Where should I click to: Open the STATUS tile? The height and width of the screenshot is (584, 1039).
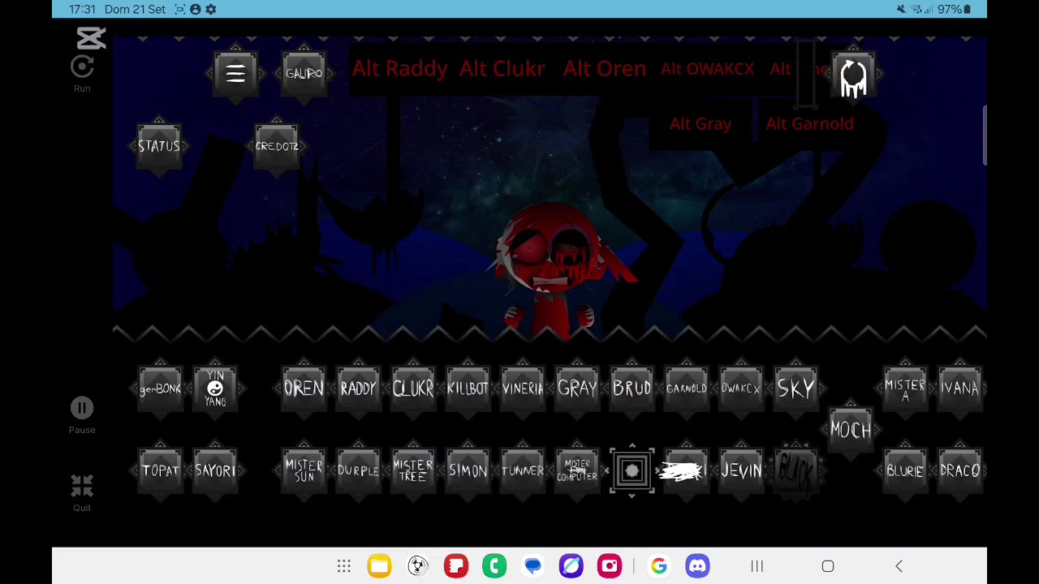159,146
